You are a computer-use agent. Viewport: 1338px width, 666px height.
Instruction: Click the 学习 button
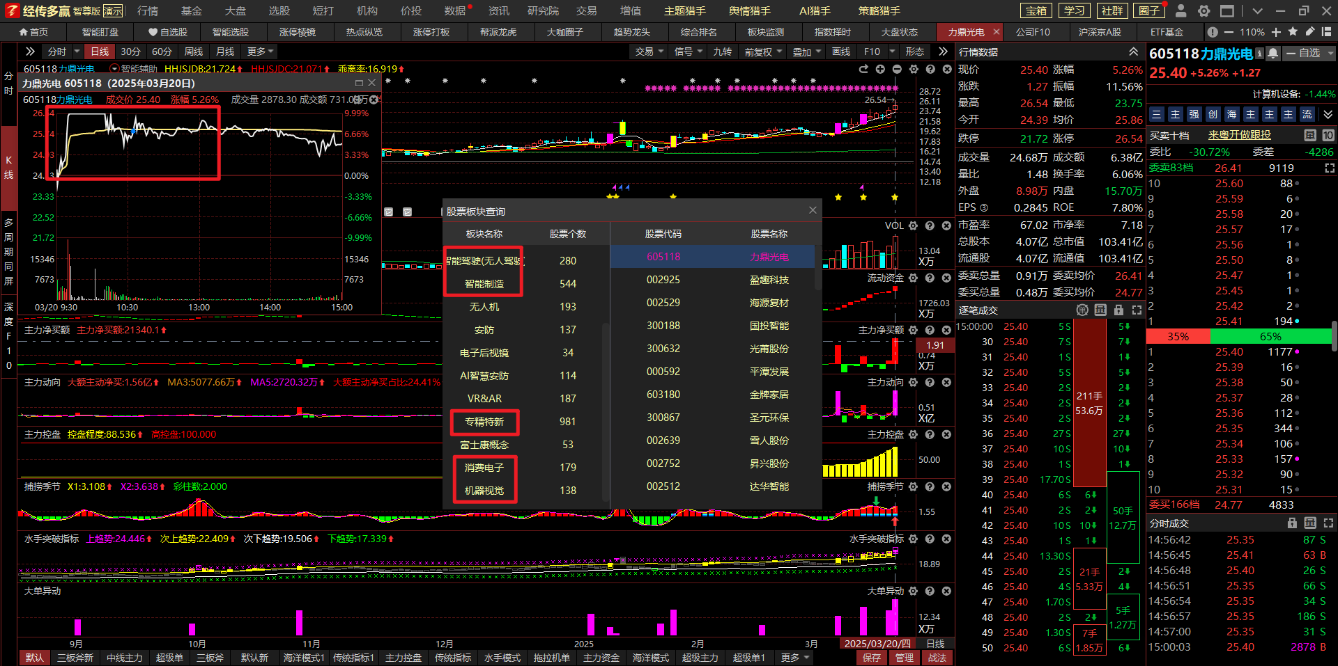tap(1075, 11)
